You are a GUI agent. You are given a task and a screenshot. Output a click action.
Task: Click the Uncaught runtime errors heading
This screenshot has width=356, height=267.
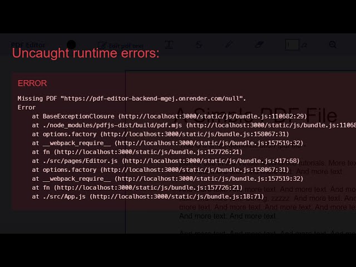86,53
